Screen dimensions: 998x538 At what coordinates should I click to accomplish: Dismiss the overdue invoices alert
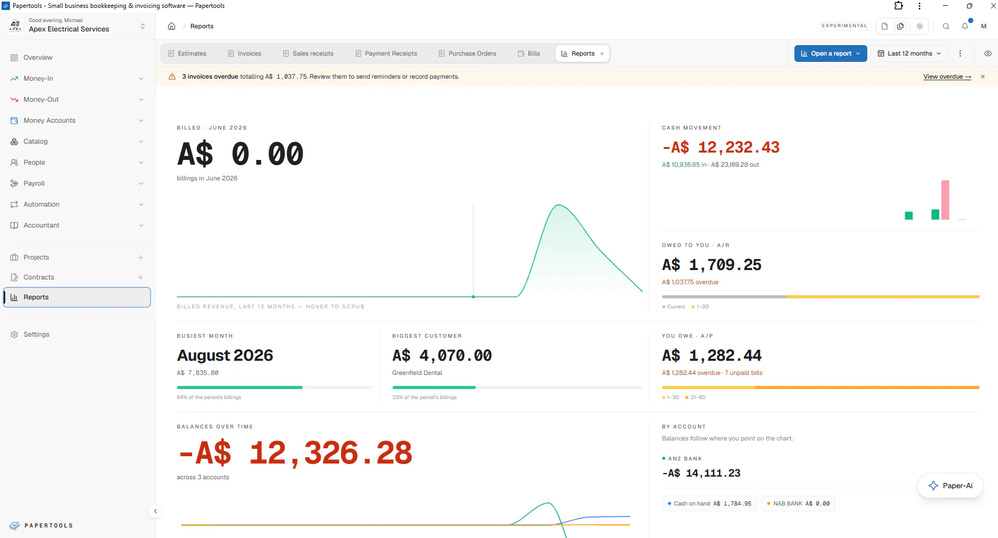tap(983, 77)
